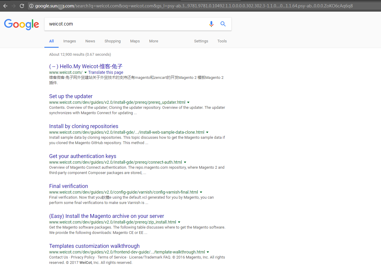Switch to the Images tab
Image resolution: width=381 pixels, height=268 pixels.
pos(70,41)
